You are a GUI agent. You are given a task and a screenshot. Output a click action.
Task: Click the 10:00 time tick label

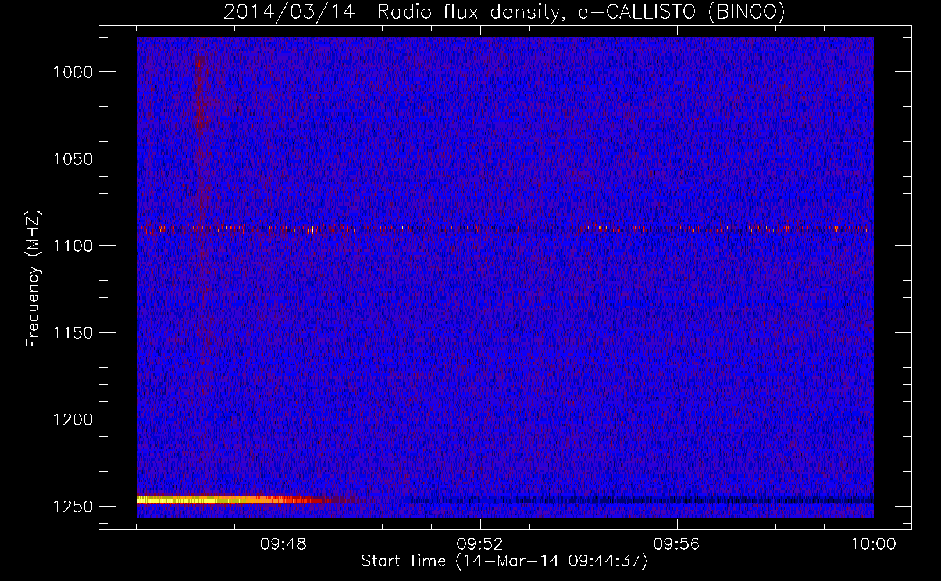pyautogui.click(x=874, y=544)
